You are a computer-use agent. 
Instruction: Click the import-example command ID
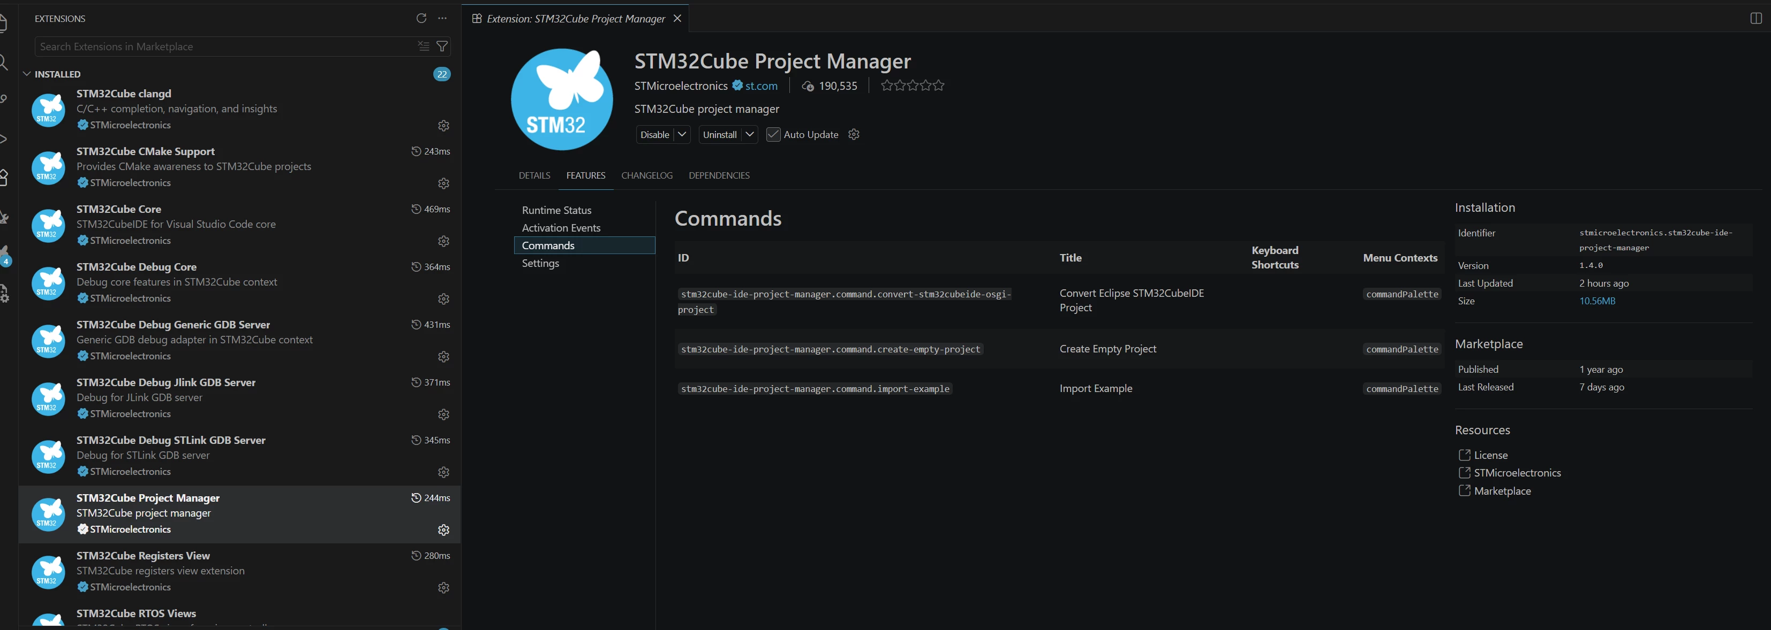pyautogui.click(x=815, y=389)
